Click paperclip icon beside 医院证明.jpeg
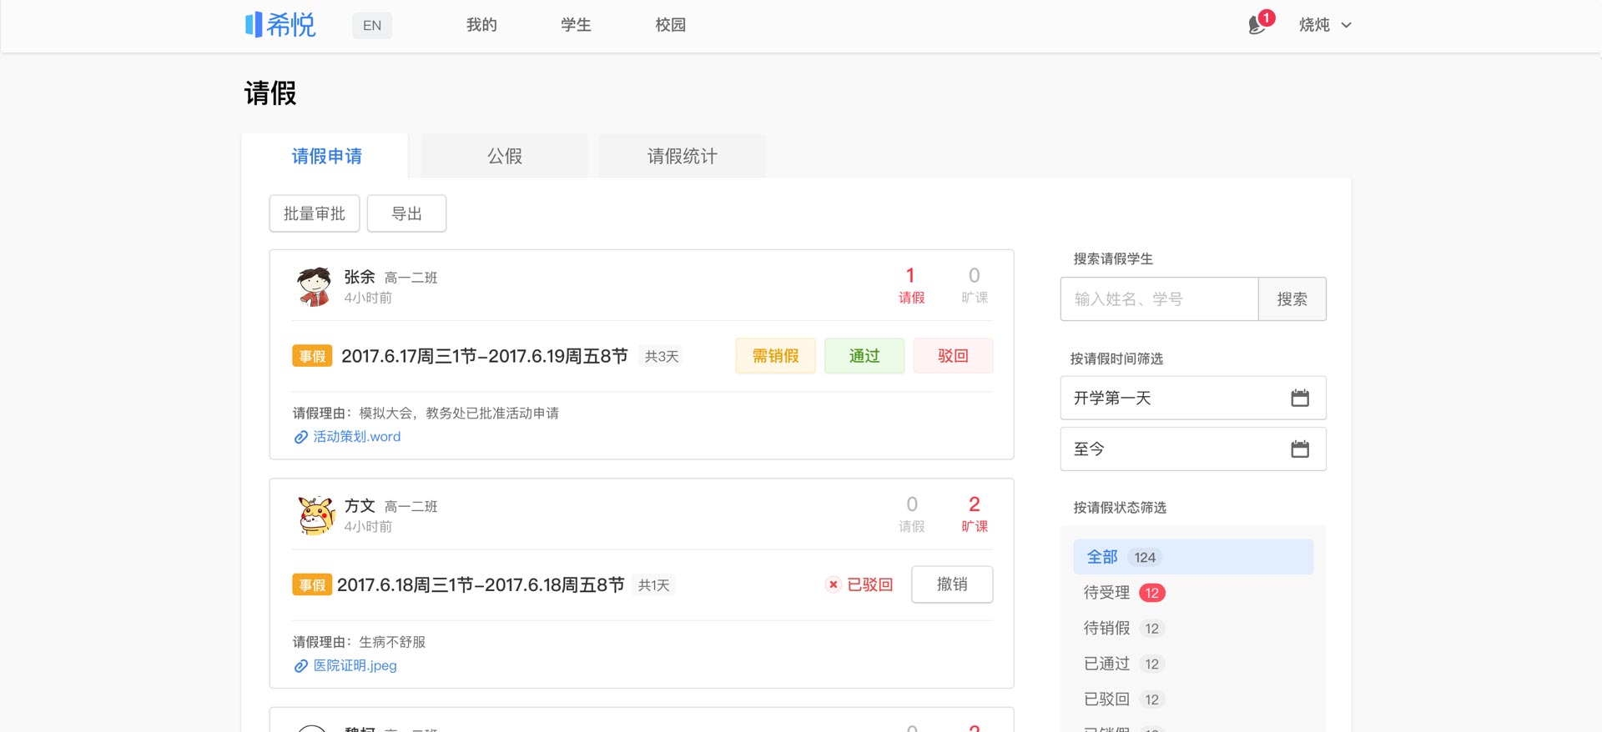 click(x=301, y=666)
